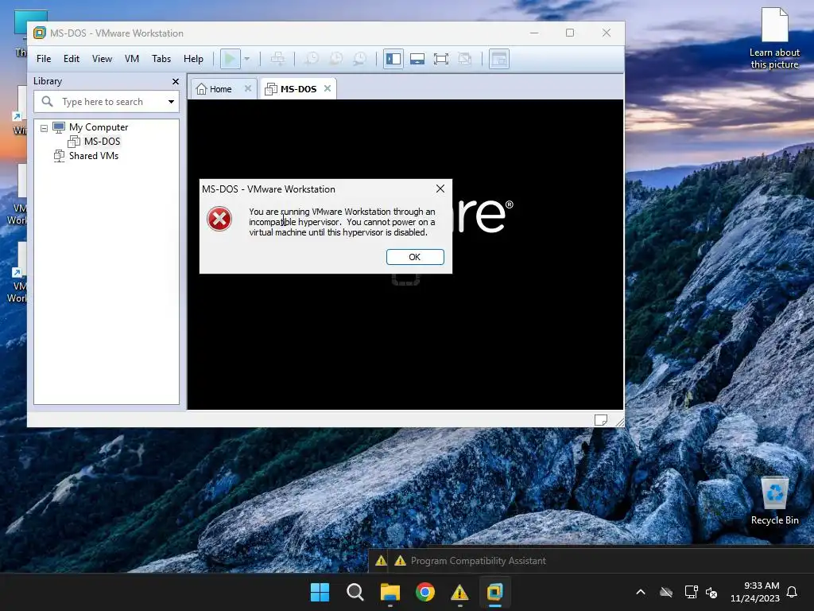Open the File menu
This screenshot has height=611, width=814.
point(44,59)
